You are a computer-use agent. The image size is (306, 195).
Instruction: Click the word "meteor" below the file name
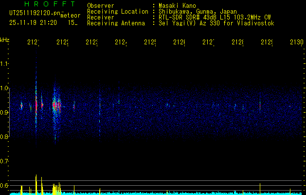pos(71,16)
